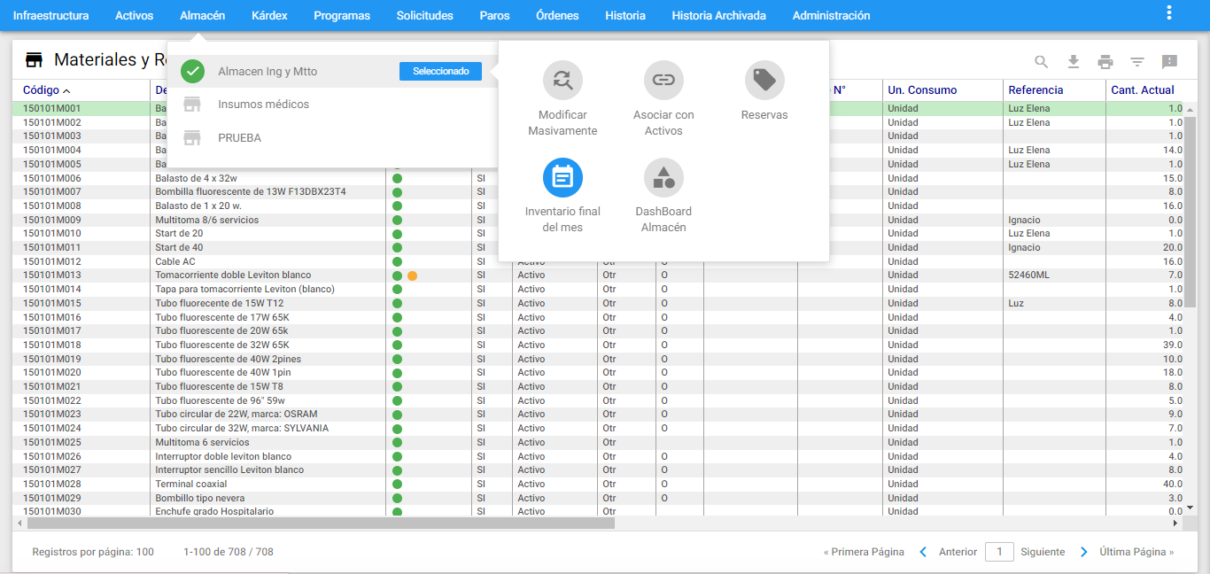Click Tubo circular de 22W, marca: OSRAM
Screen dimensions: 1210x574
(237, 414)
